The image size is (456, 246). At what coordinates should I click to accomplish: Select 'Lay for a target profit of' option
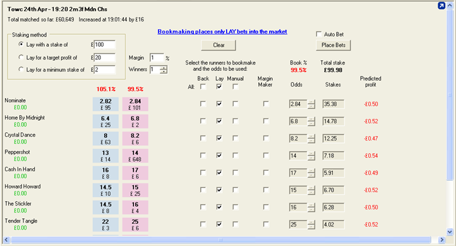pos(21,57)
